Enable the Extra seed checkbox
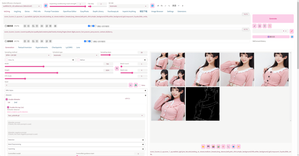This screenshot has height=156, width=299. [x=140, y=85]
